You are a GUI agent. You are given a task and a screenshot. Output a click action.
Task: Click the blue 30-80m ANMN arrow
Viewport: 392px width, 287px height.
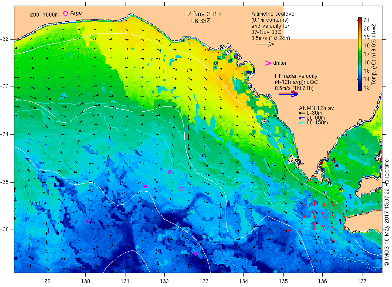302,118
